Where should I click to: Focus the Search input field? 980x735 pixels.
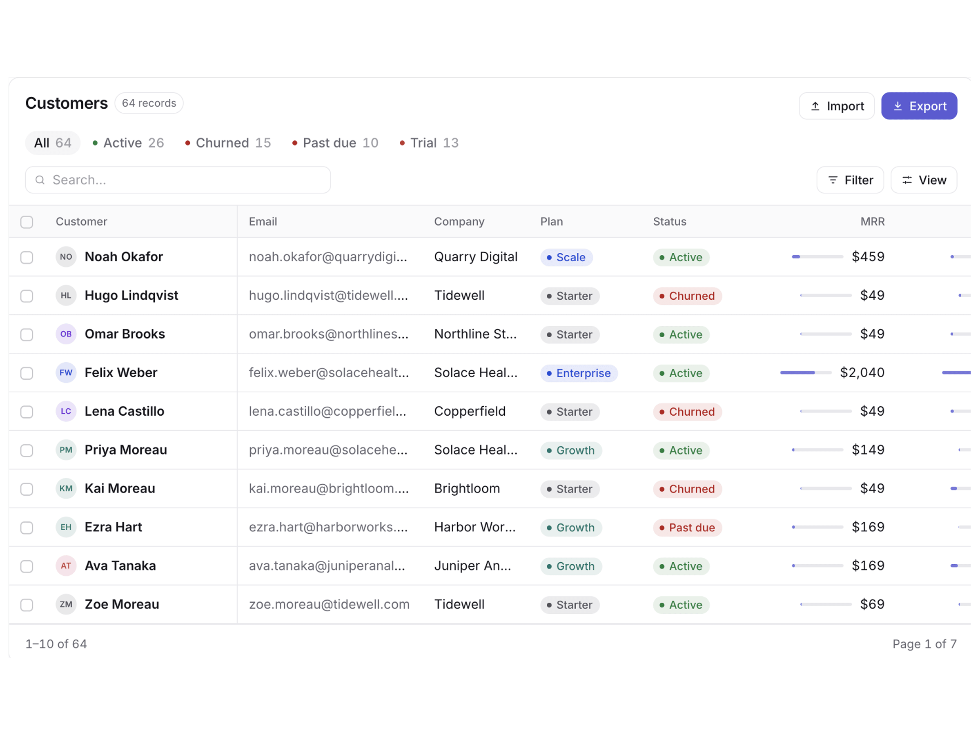178,180
